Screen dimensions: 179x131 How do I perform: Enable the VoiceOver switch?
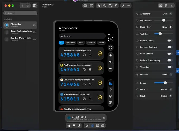pyautogui.click(x=170, y=67)
